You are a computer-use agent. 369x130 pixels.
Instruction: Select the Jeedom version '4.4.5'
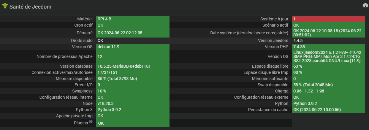tap(298, 40)
